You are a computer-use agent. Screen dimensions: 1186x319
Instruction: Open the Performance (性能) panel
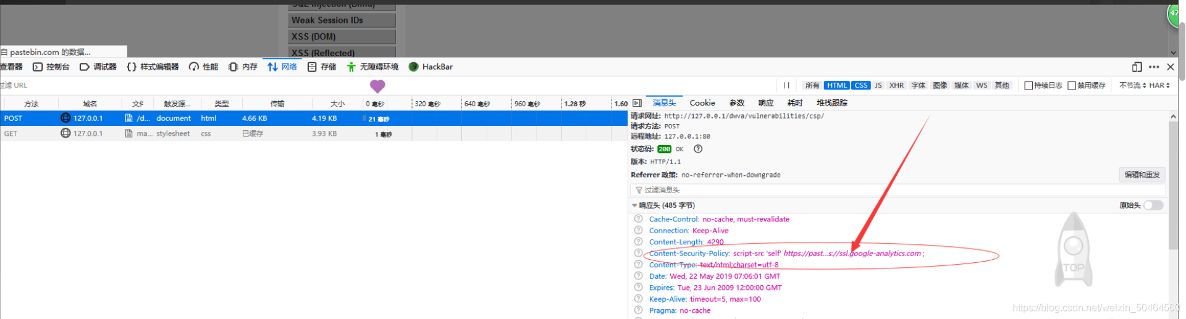click(203, 67)
